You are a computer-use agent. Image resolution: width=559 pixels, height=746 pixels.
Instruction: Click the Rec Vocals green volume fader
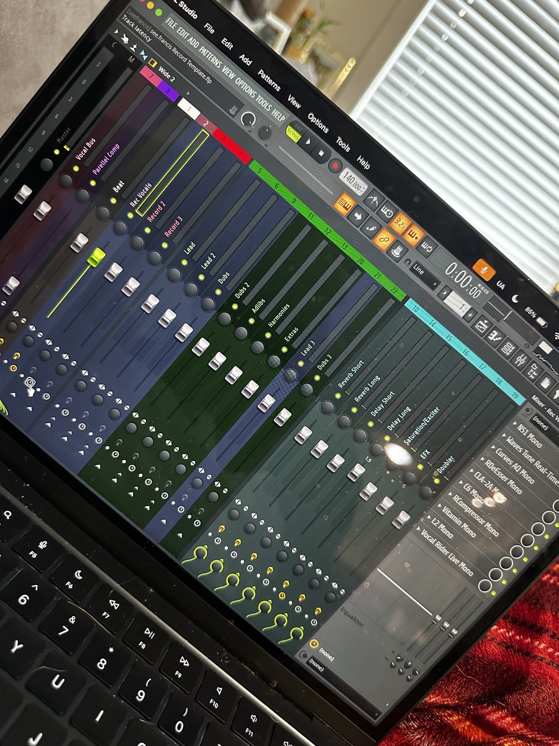[96, 257]
